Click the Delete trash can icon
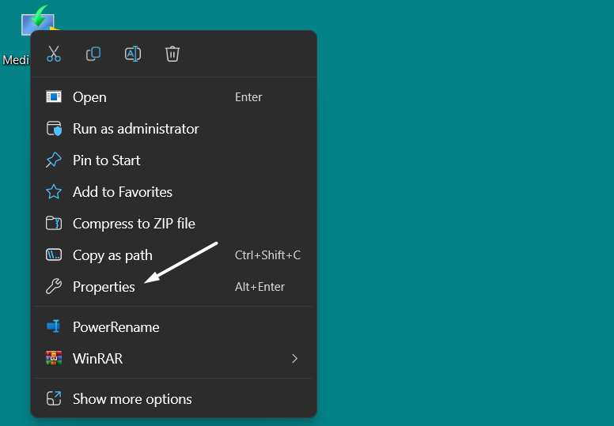The image size is (614, 426). [x=172, y=54]
